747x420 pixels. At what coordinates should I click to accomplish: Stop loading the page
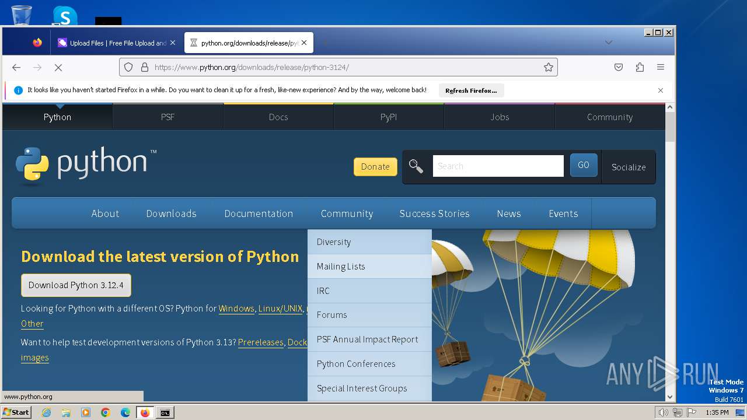click(x=58, y=67)
